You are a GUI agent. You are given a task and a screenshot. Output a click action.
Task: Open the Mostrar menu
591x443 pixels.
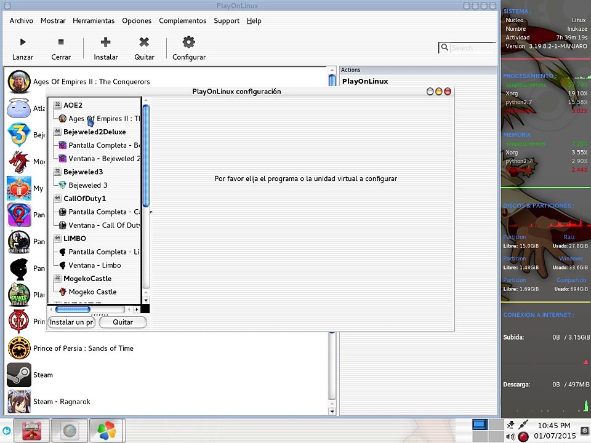click(x=53, y=21)
